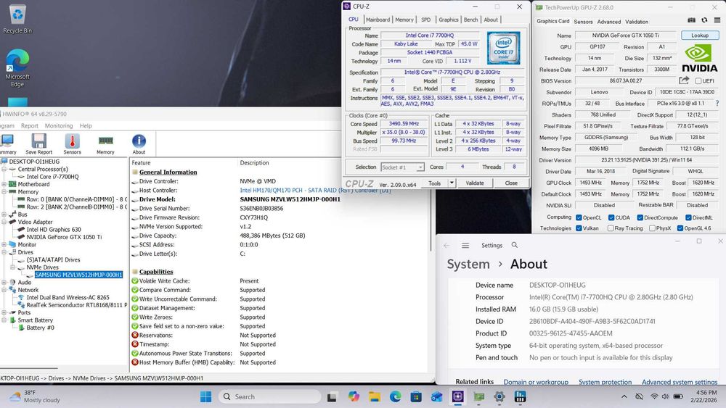Expand the Bus tree node
The image size is (726, 408).
tap(4, 215)
